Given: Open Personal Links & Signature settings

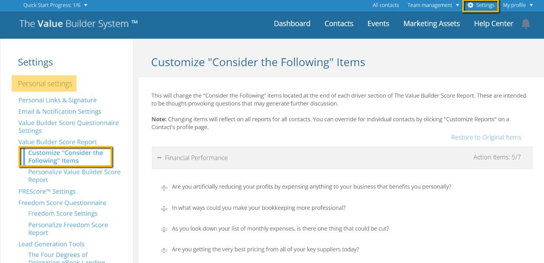Looking at the screenshot, I should tap(57, 100).
